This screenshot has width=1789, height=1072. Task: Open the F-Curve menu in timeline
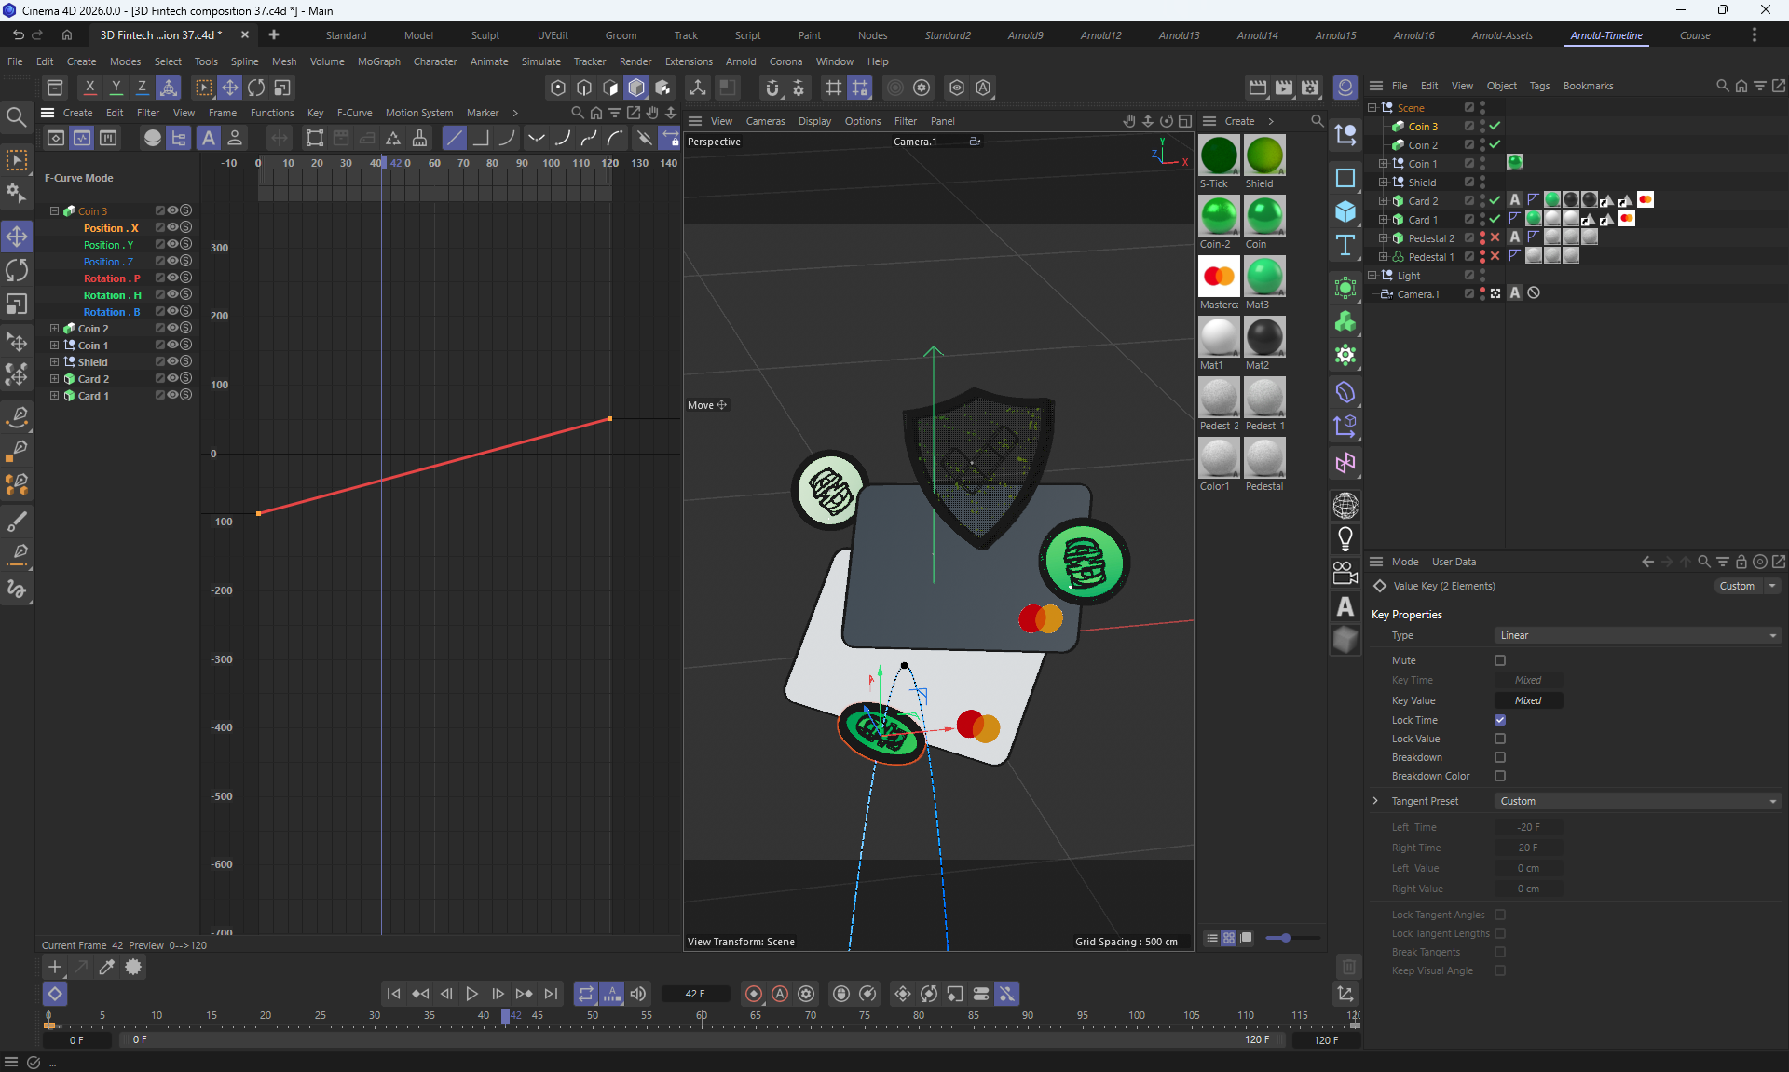[x=354, y=113]
